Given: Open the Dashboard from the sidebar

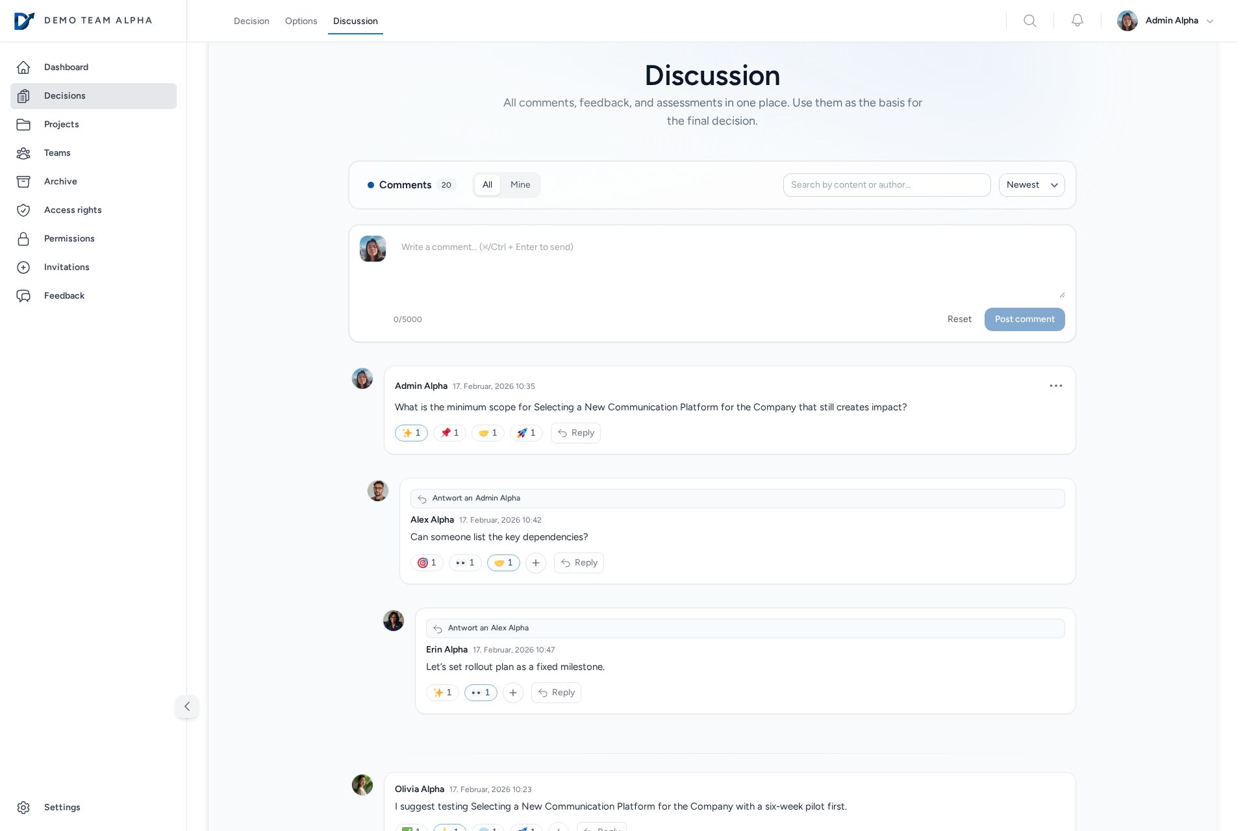Looking at the screenshot, I should click(x=66, y=67).
